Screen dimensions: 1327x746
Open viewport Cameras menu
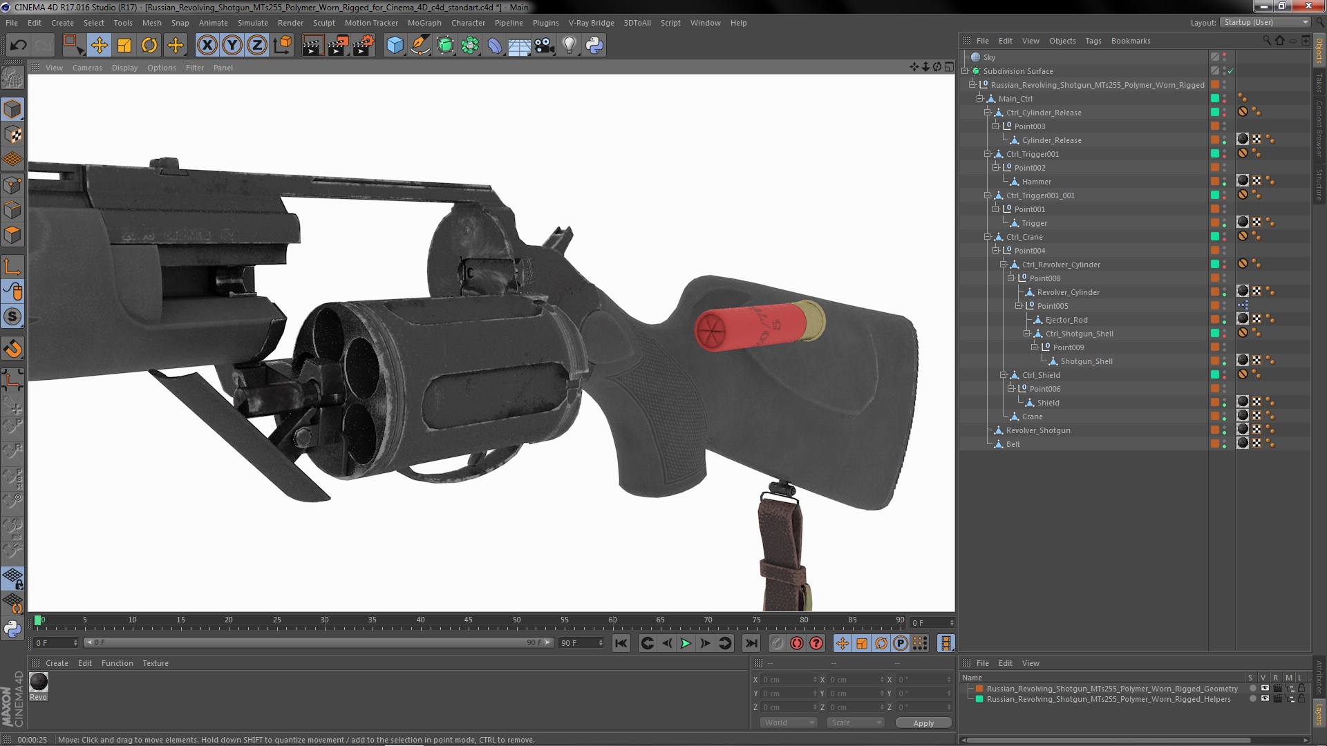87,68
